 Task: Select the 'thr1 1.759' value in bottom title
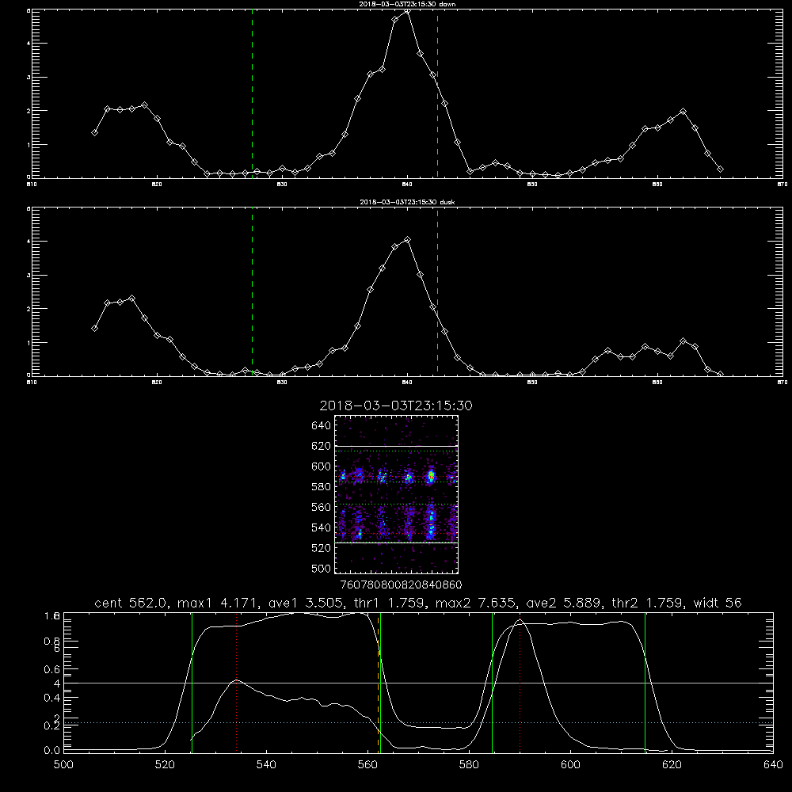click(391, 603)
